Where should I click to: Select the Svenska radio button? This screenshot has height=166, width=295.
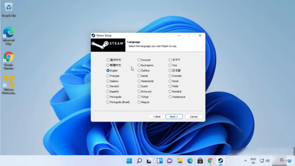click(x=170, y=76)
